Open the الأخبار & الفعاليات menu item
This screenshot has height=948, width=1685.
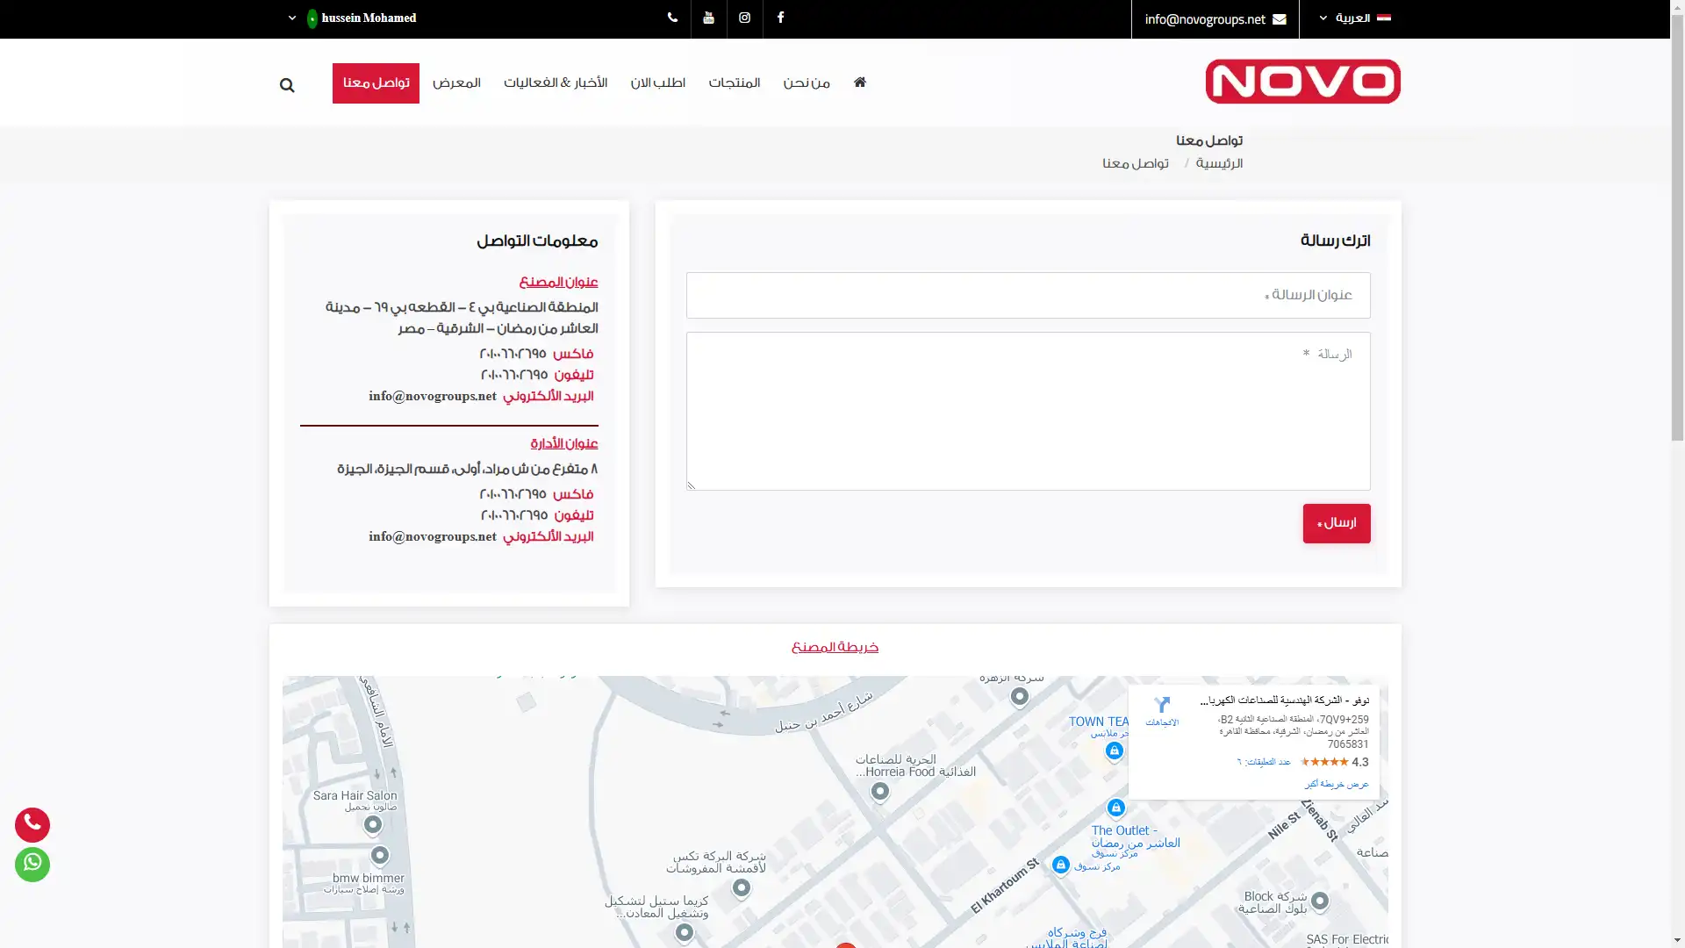[x=556, y=83]
